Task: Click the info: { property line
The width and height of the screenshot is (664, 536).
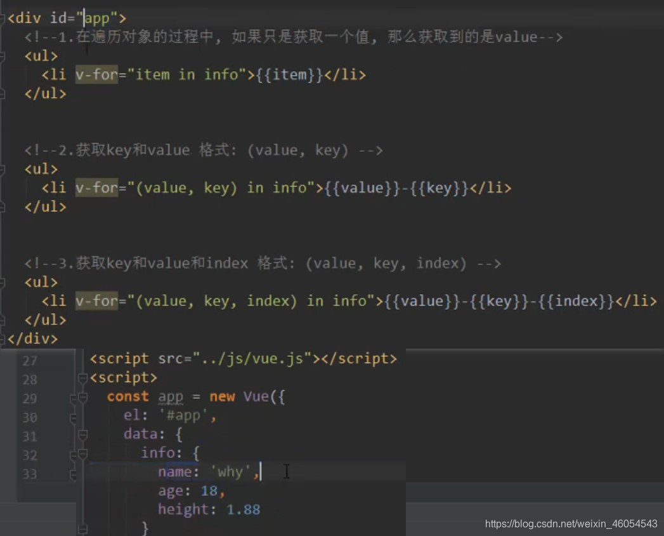Action: [170, 453]
